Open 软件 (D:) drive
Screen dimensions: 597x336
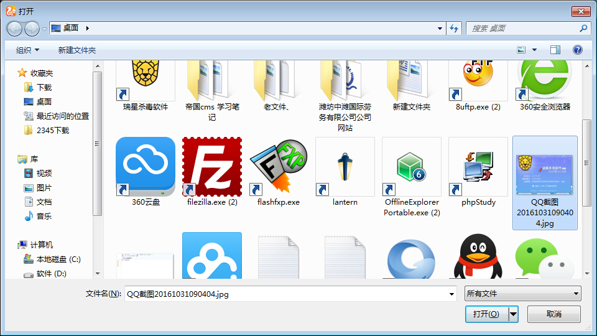coord(52,274)
